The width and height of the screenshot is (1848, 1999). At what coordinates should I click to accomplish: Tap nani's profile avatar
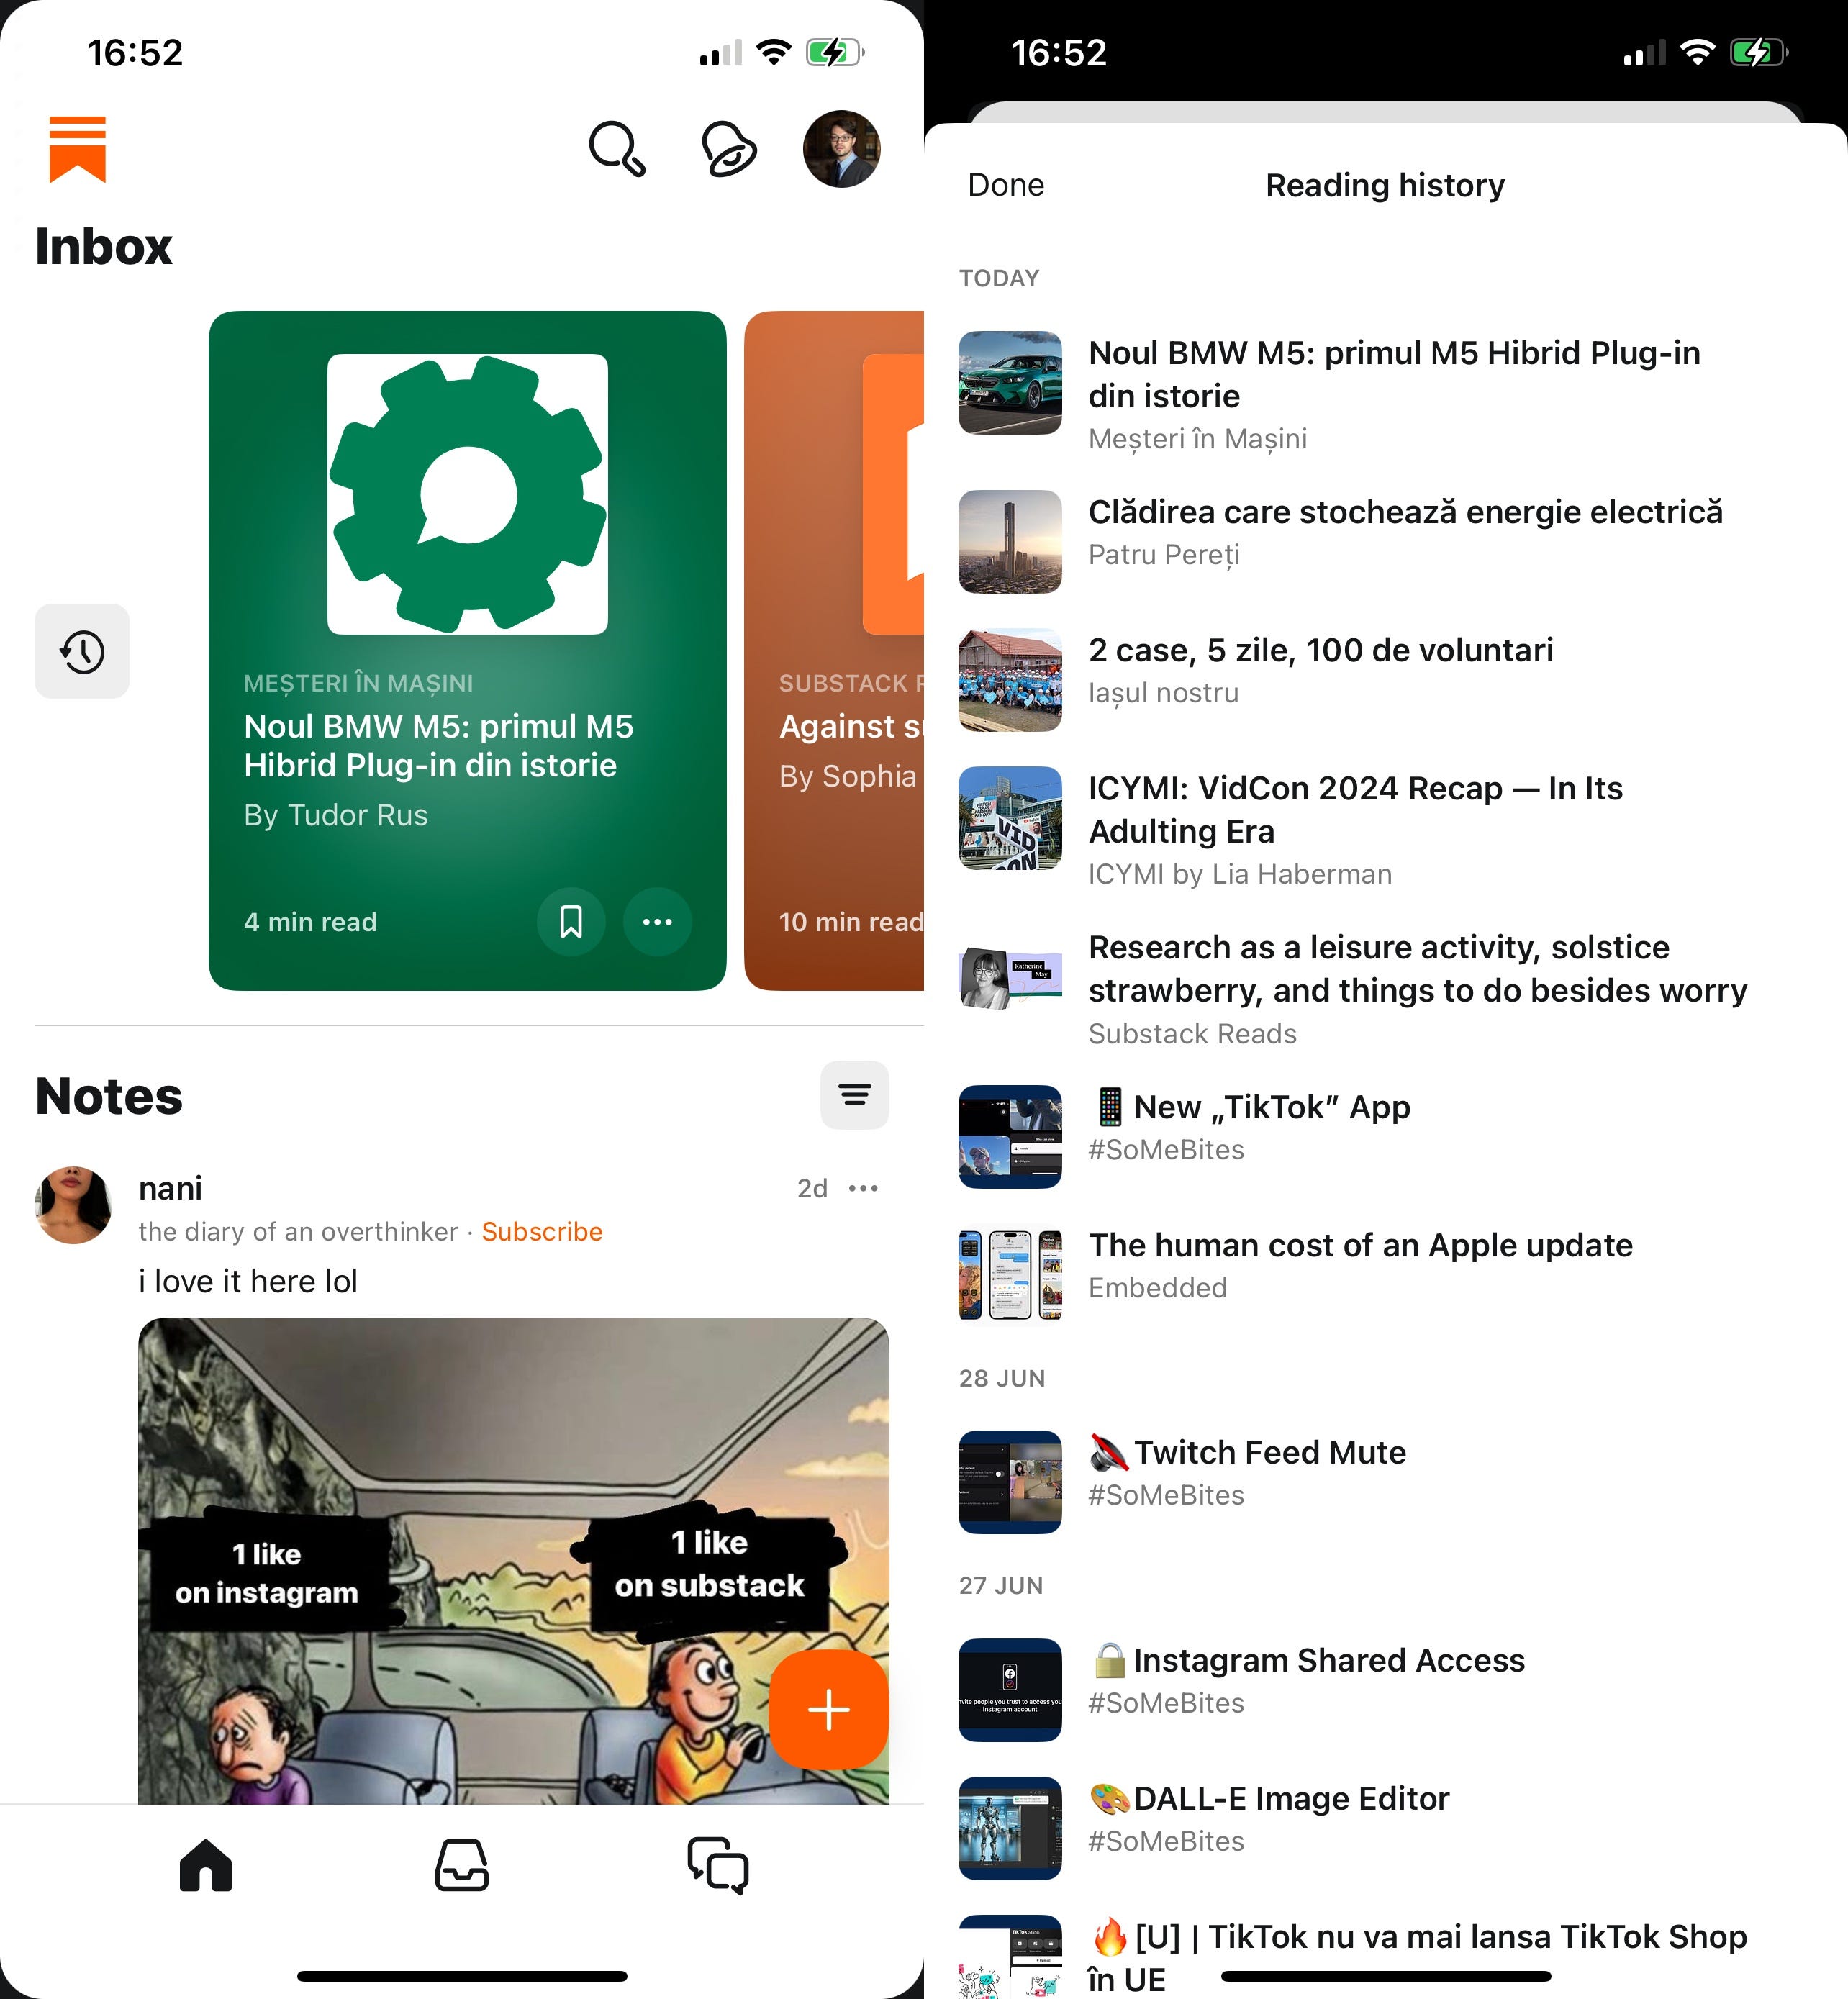coord(73,1205)
